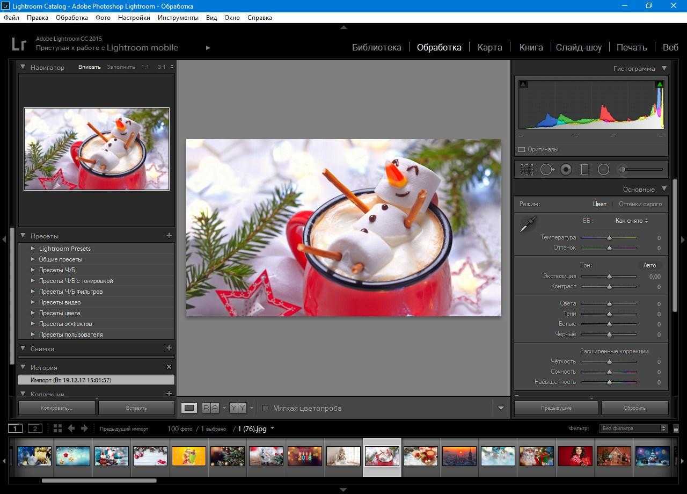The width and height of the screenshot is (687, 494).
Task: Open second window display 2
Action: (x=35, y=428)
